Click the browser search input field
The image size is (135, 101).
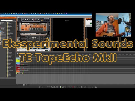[x=6, y=20]
